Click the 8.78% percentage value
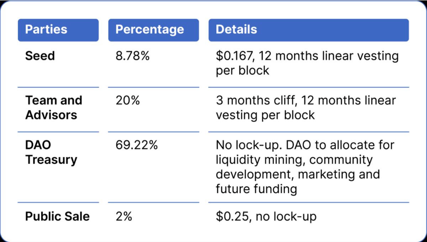Screen dimensions: 427x242 pos(132,56)
